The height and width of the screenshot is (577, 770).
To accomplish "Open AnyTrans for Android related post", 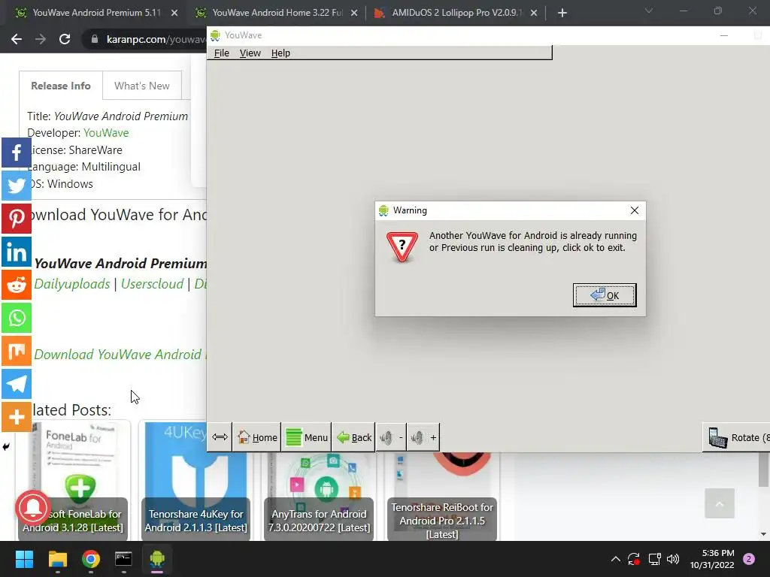I will pyautogui.click(x=319, y=496).
